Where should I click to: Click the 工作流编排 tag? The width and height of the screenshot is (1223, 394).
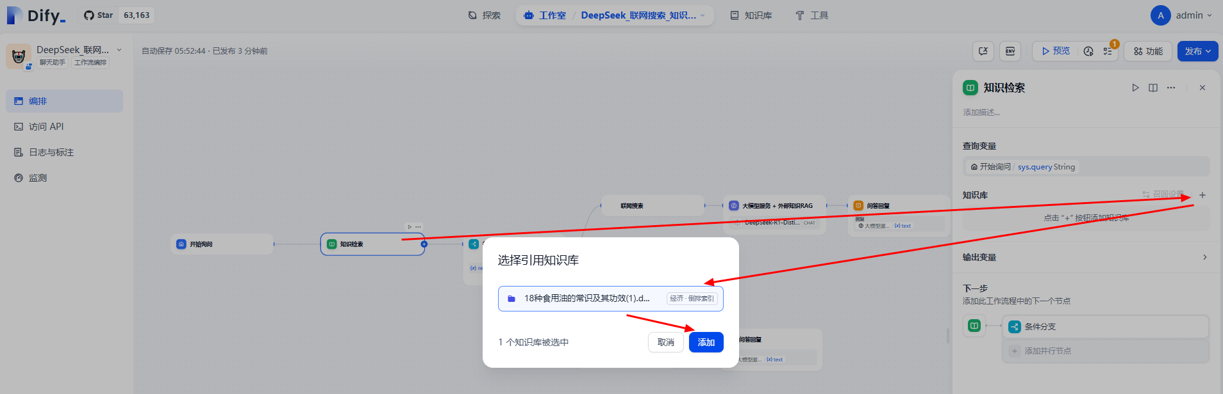(90, 63)
